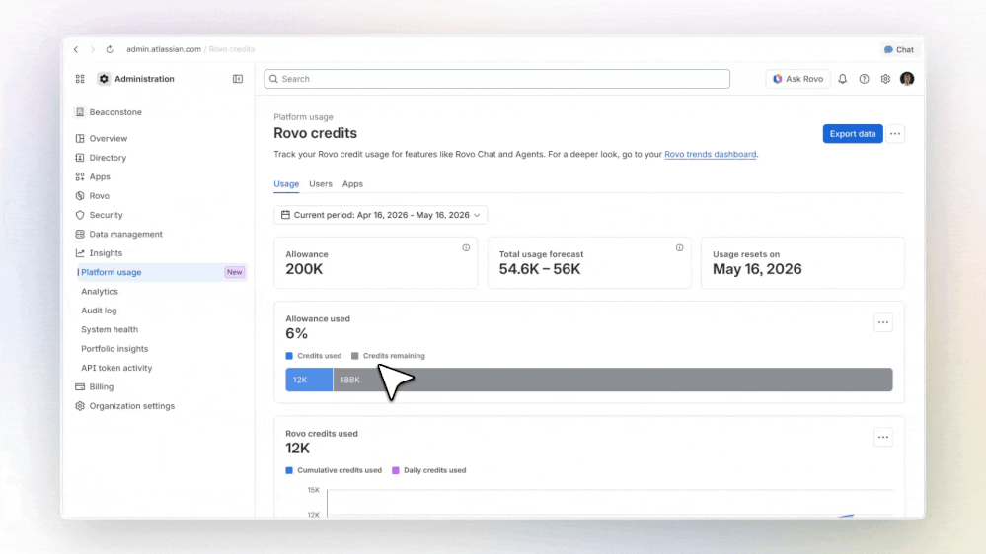The width and height of the screenshot is (986, 554).
Task: Click the blue 12K credits used bar segment
Action: [309, 380]
